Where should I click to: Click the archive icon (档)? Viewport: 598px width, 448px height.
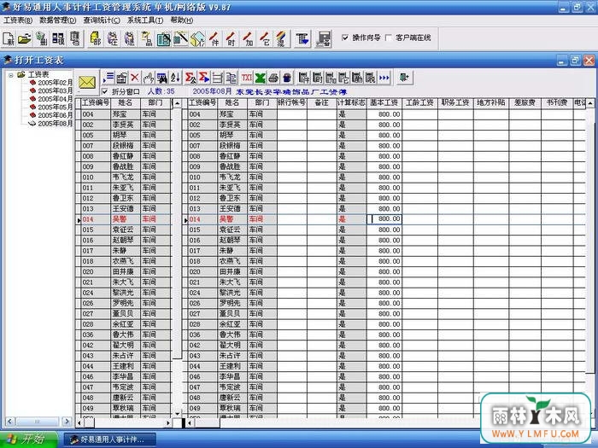[x=75, y=38]
